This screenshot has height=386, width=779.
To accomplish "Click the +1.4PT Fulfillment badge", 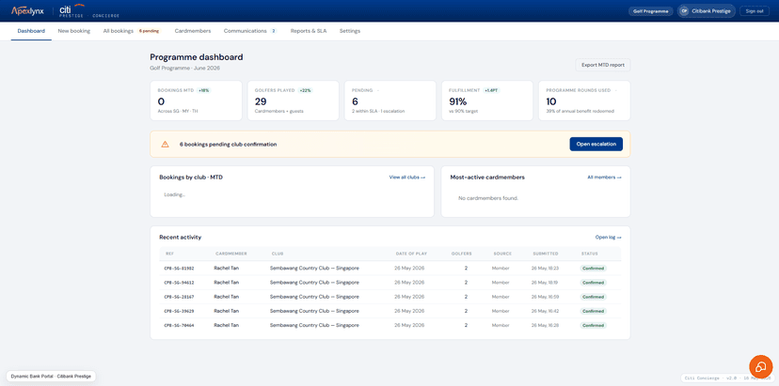I will [492, 91].
